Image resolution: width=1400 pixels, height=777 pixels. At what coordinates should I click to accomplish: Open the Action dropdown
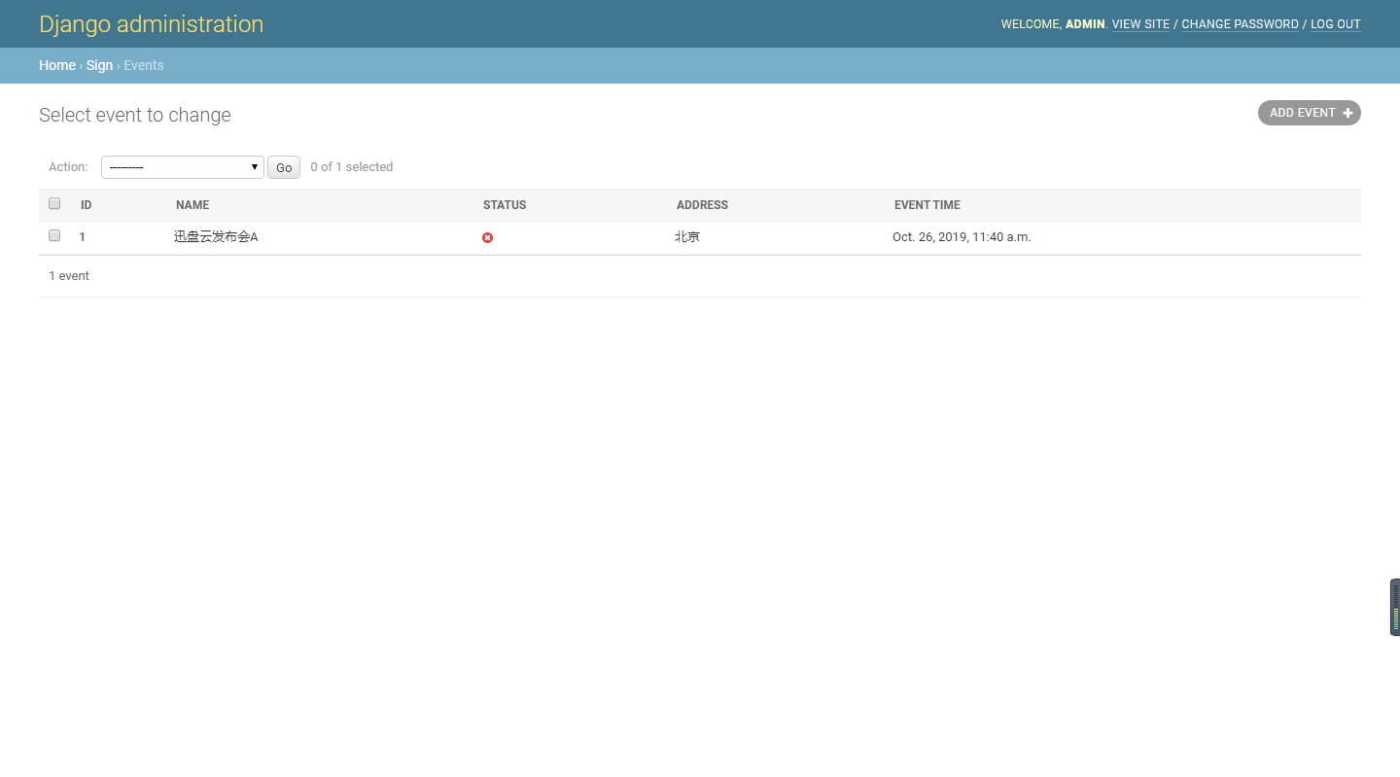pos(183,167)
